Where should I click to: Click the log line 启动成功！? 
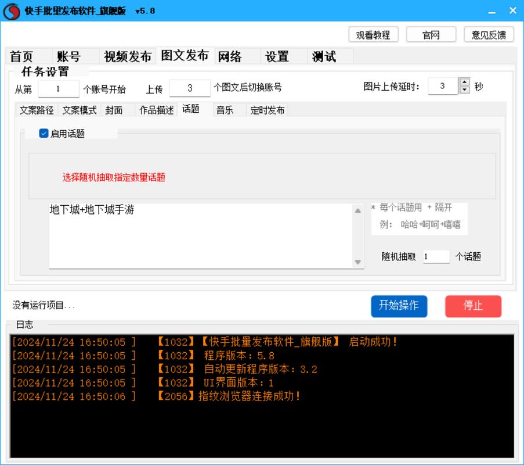(205, 342)
